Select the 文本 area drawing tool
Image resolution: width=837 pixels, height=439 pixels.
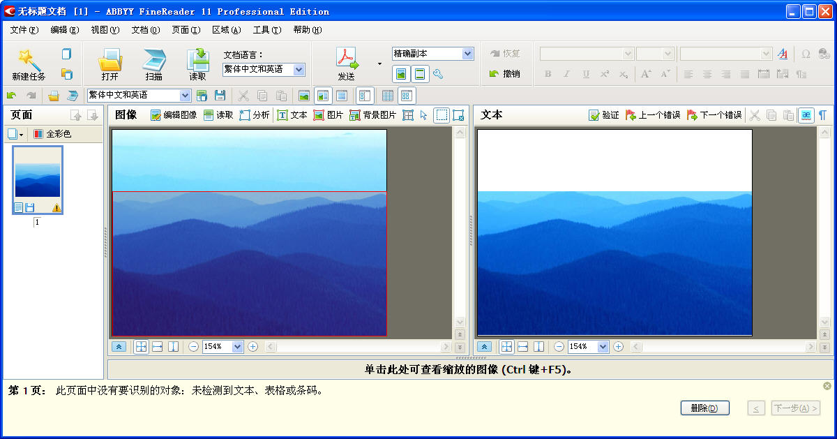[x=292, y=115]
